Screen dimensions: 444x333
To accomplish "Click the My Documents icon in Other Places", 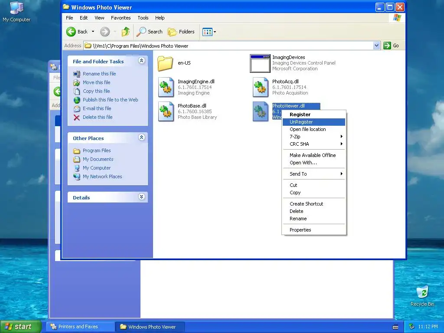I will point(77,160).
